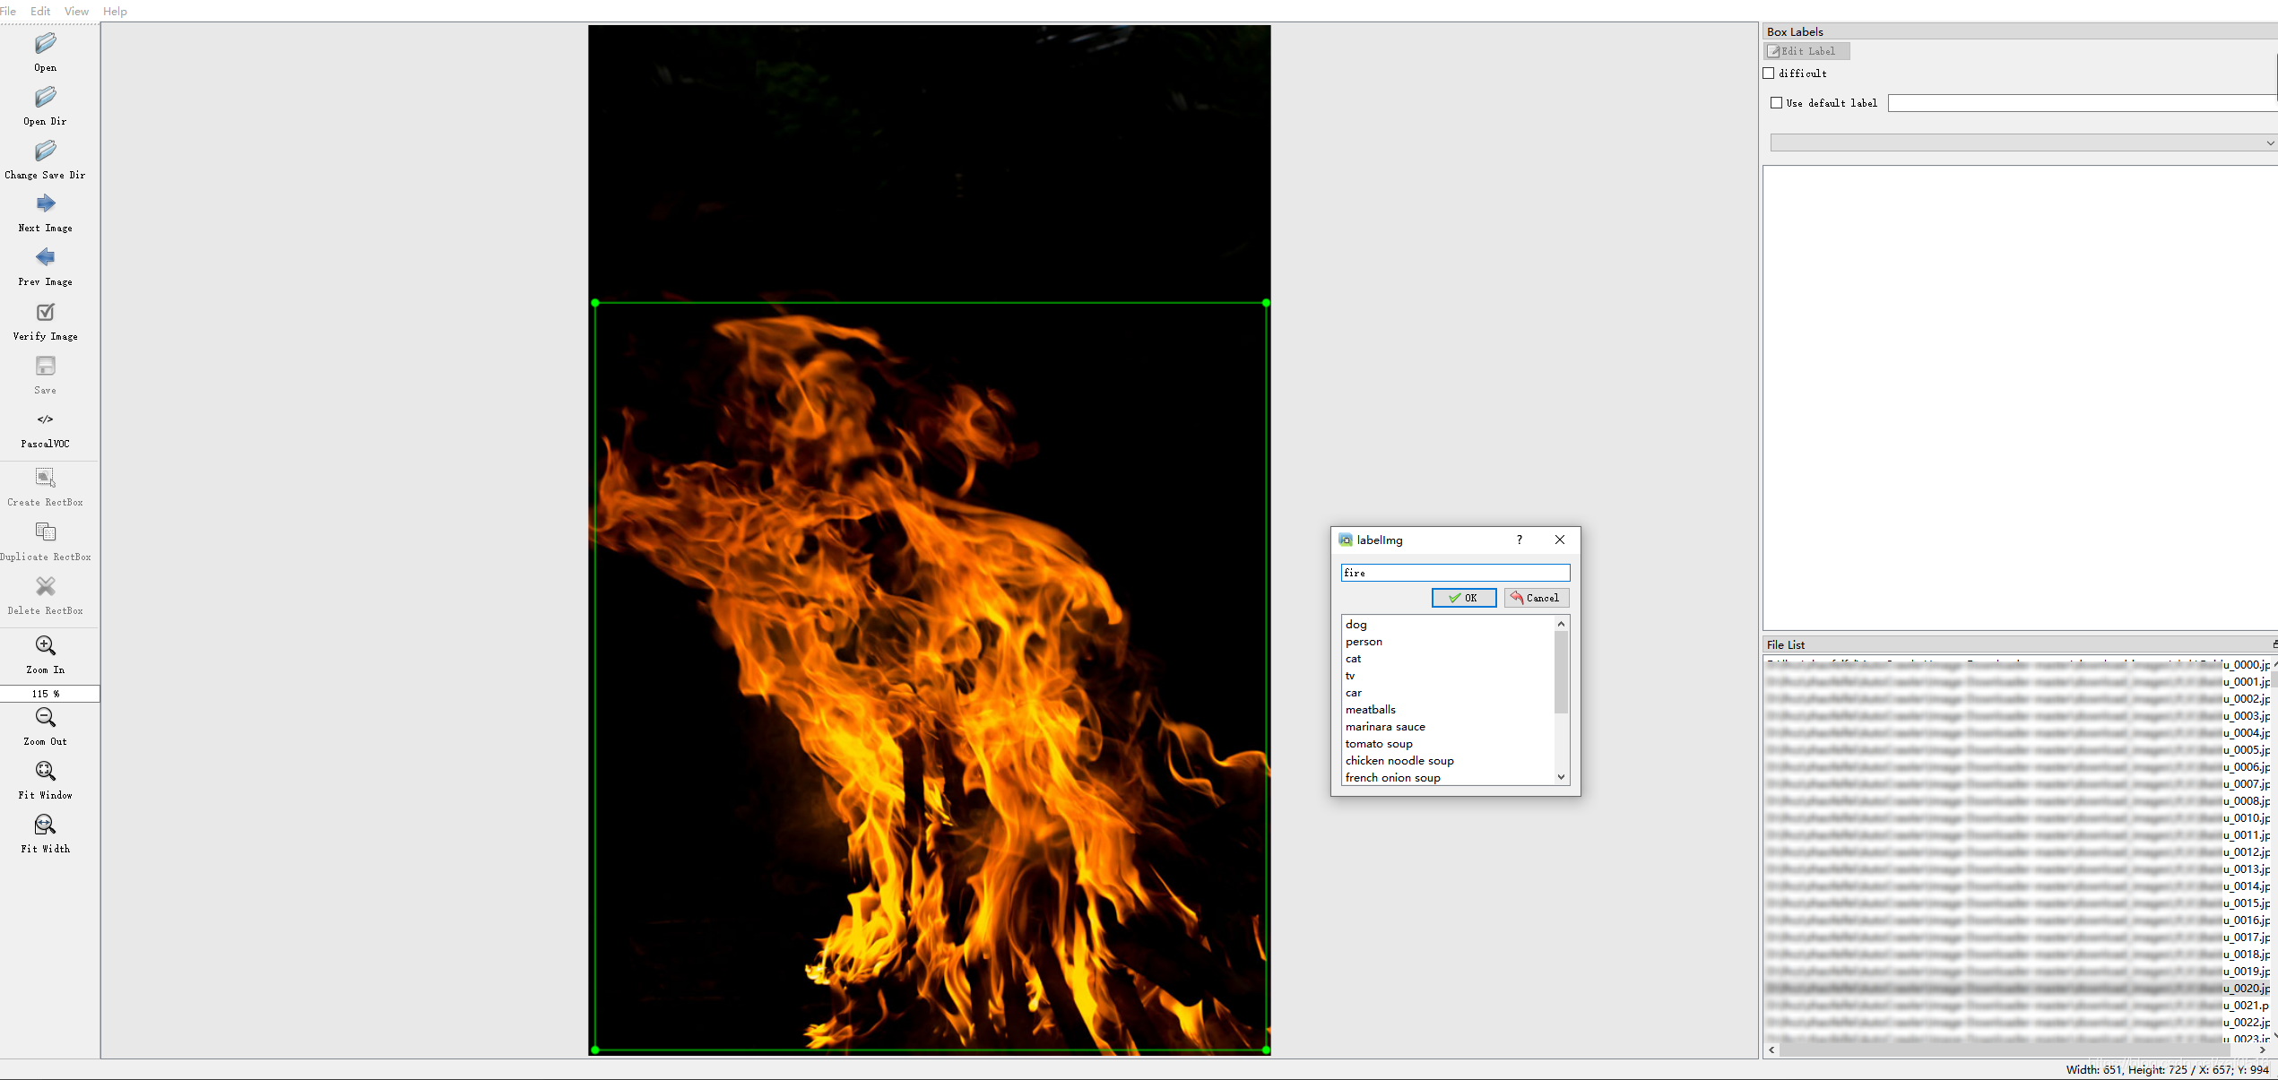2278x1080 pixels.
Task: Confirm the label with OK button
Action: point(1463,598)
